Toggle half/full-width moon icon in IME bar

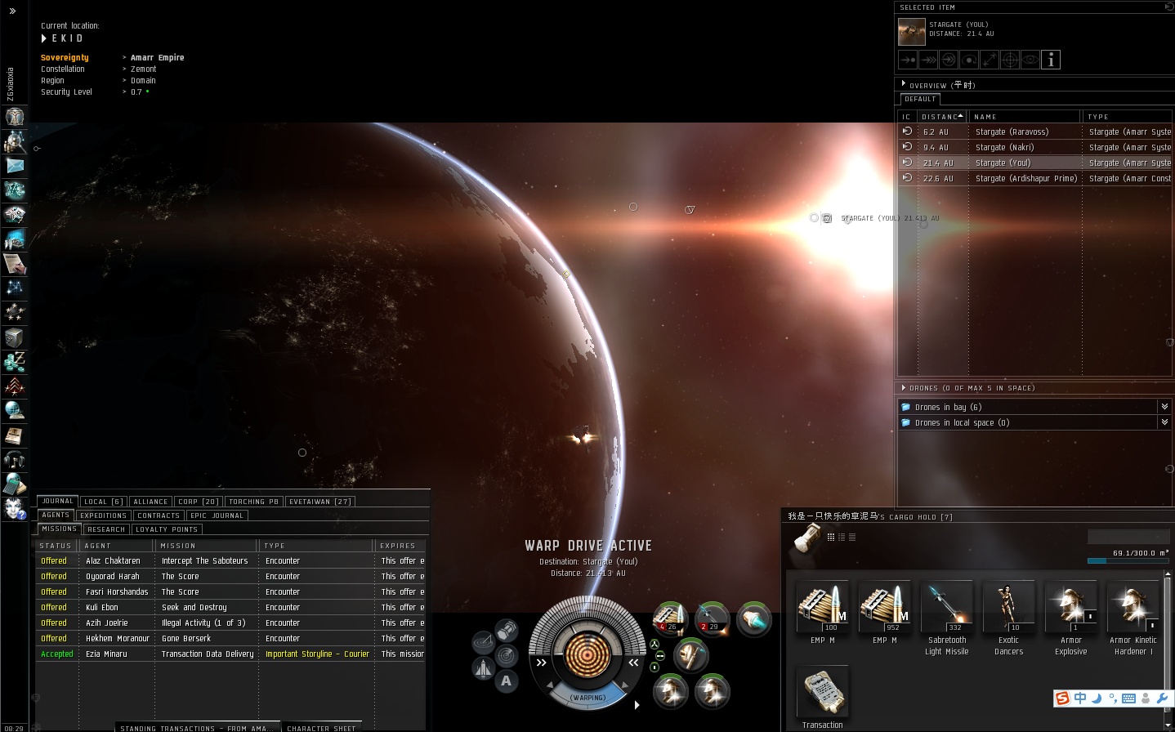click(1097, 699)
